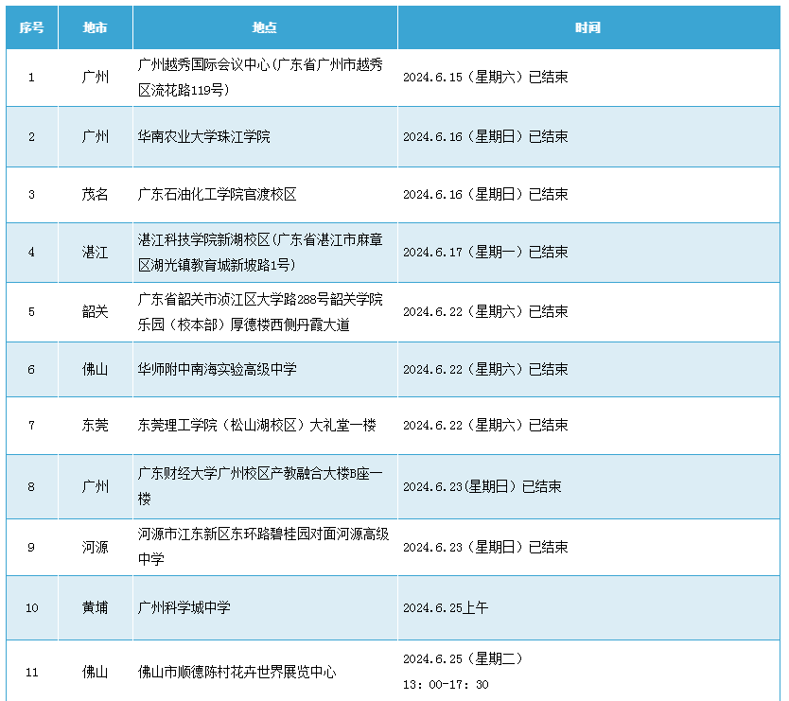Click the 黄埔 city cell
789x701 pixels.
click(95, 607)
